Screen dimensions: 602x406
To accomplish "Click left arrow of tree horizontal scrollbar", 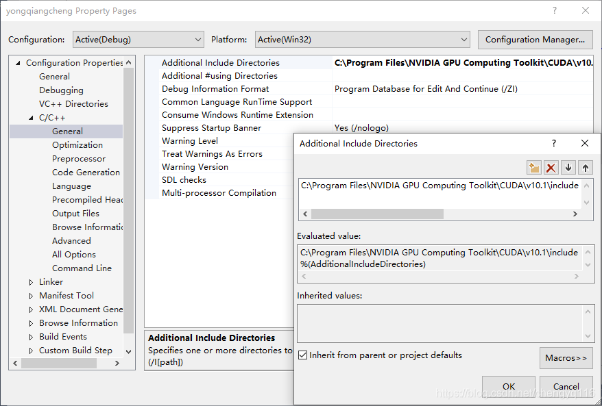I will pos(15,363).
